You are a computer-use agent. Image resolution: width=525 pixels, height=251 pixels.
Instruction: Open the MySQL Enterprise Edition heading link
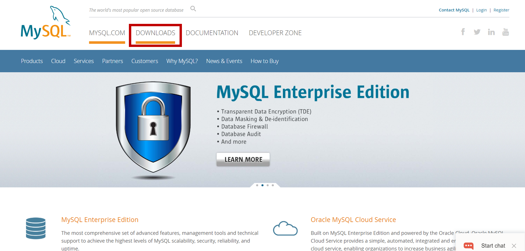tap(100, 220)
